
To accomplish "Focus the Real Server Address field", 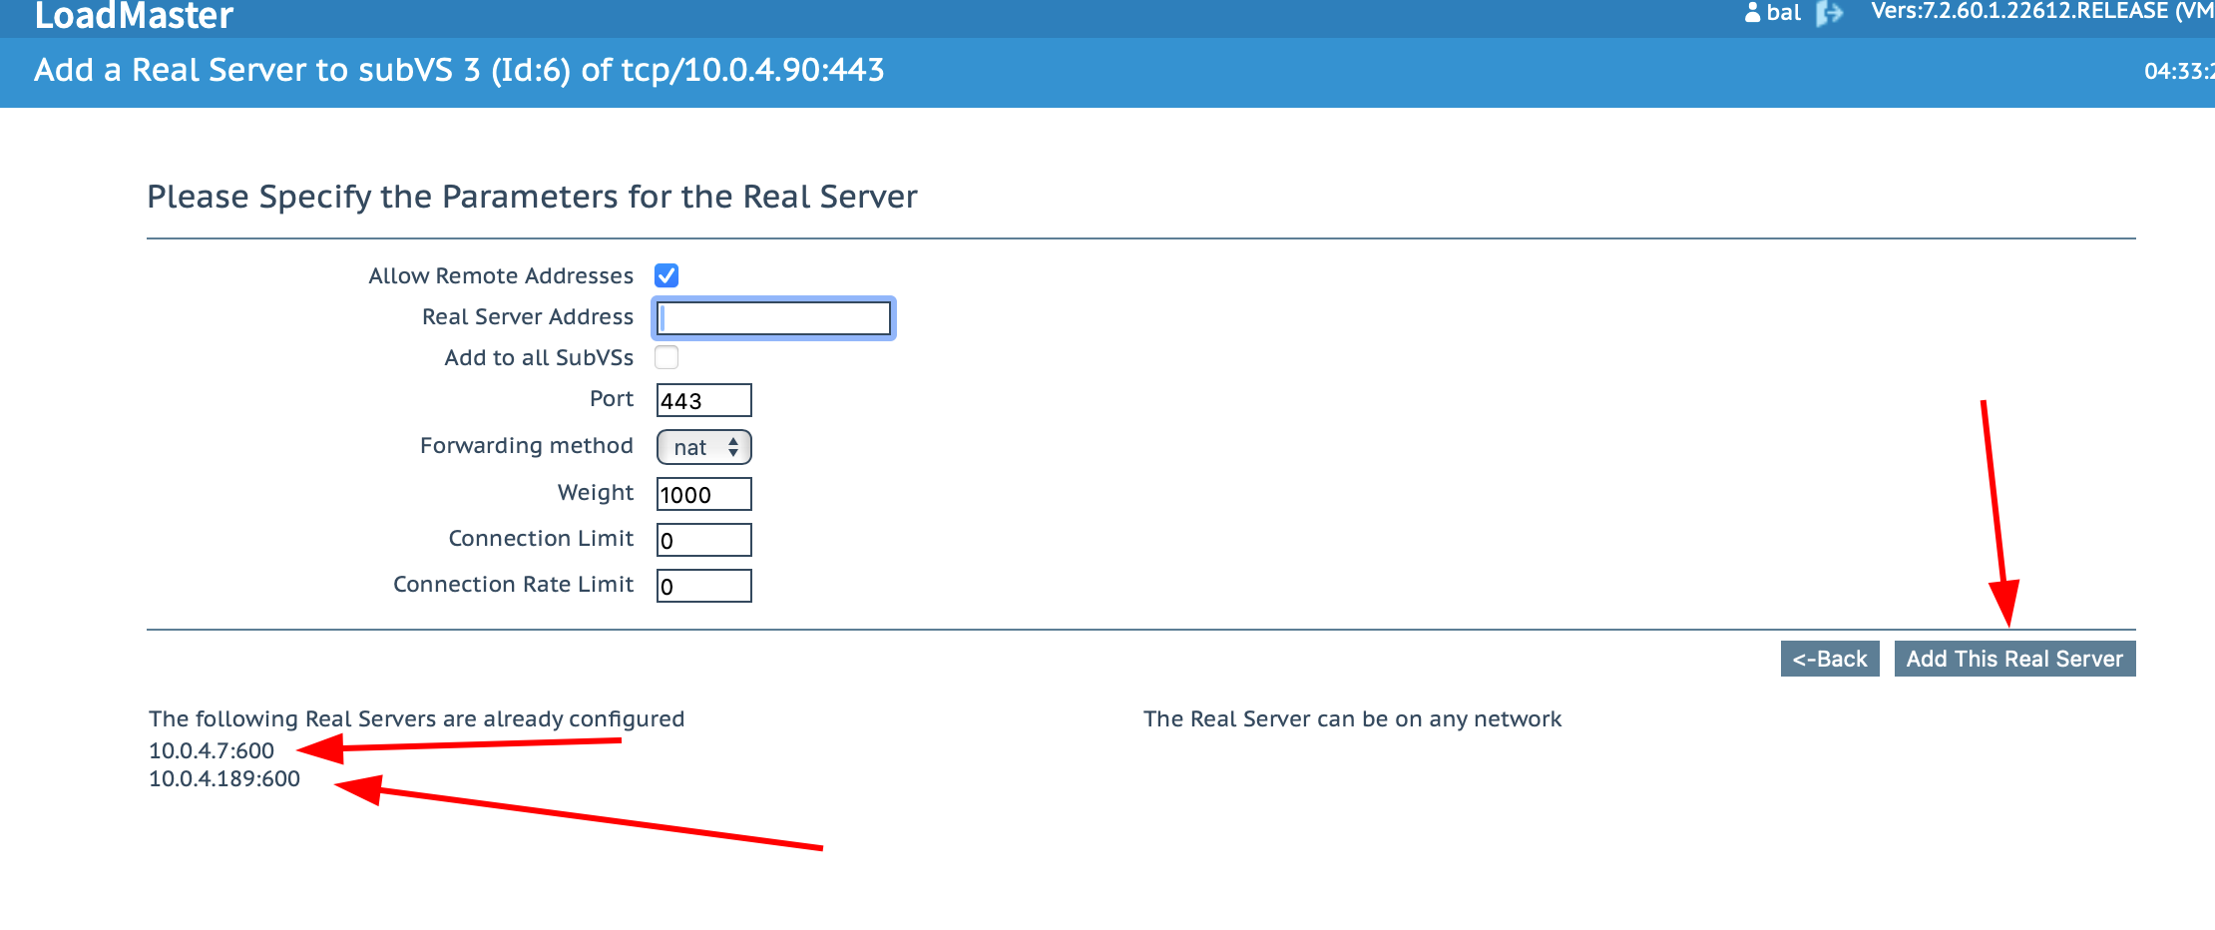I will point(773,318).
